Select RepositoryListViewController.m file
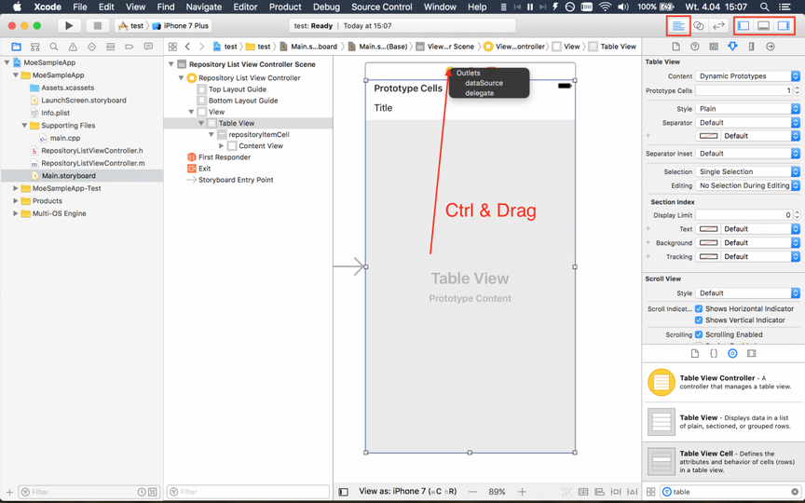 (x=93, y=163)
